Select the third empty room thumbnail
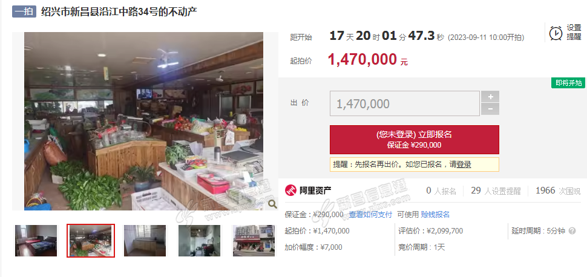The image size is (587, 277). coord(145,240)
